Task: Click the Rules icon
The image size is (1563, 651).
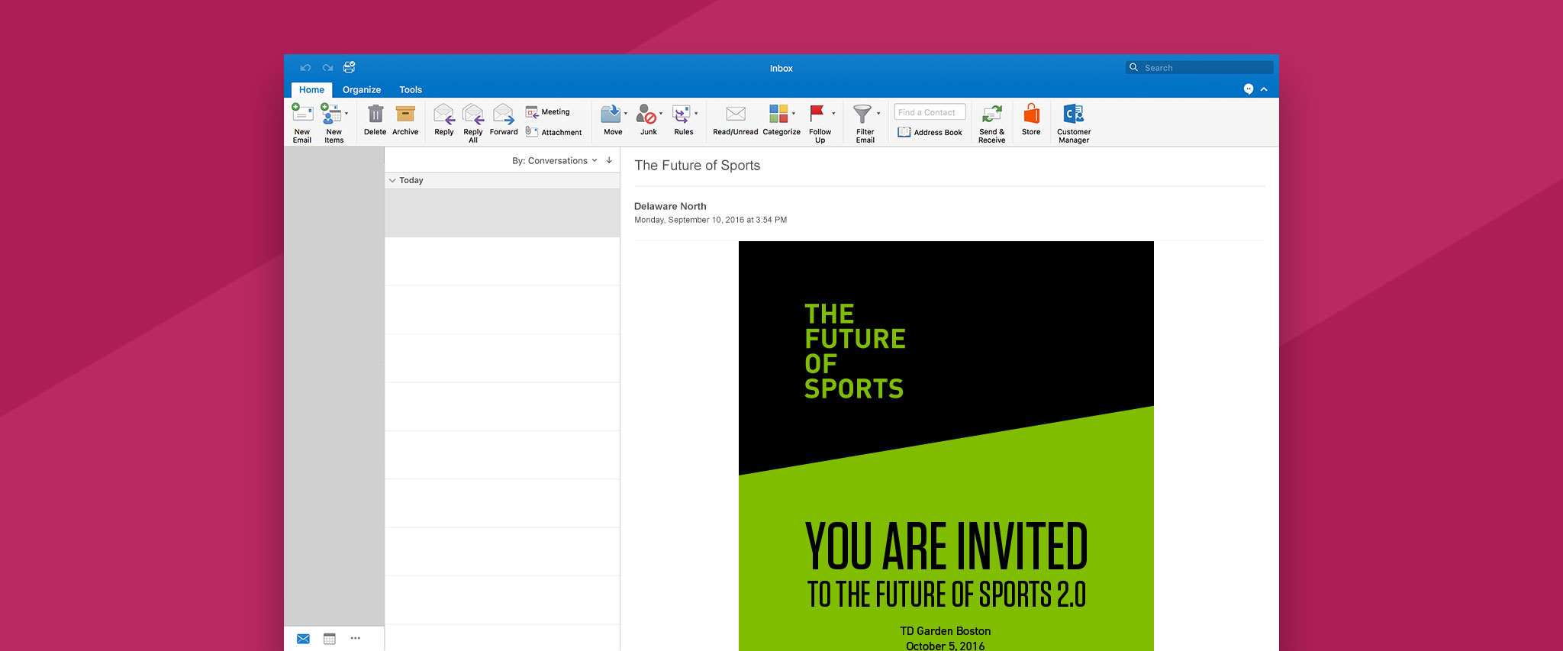Action: point(681,114)
